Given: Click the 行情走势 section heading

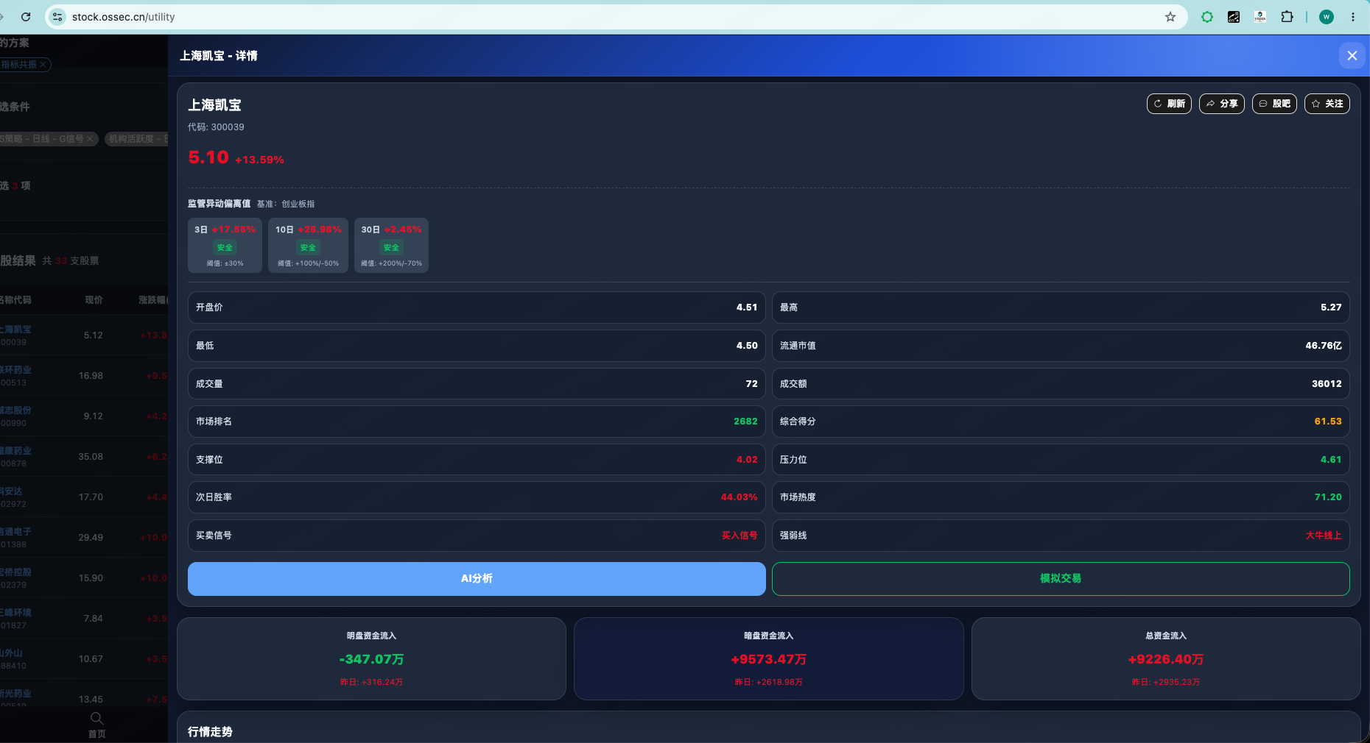Looking at the screenshot, I should click(210, 732).
